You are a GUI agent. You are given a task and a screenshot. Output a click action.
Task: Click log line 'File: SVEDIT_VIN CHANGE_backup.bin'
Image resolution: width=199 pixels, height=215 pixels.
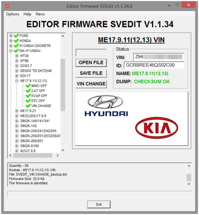click(x=38, y=174)
